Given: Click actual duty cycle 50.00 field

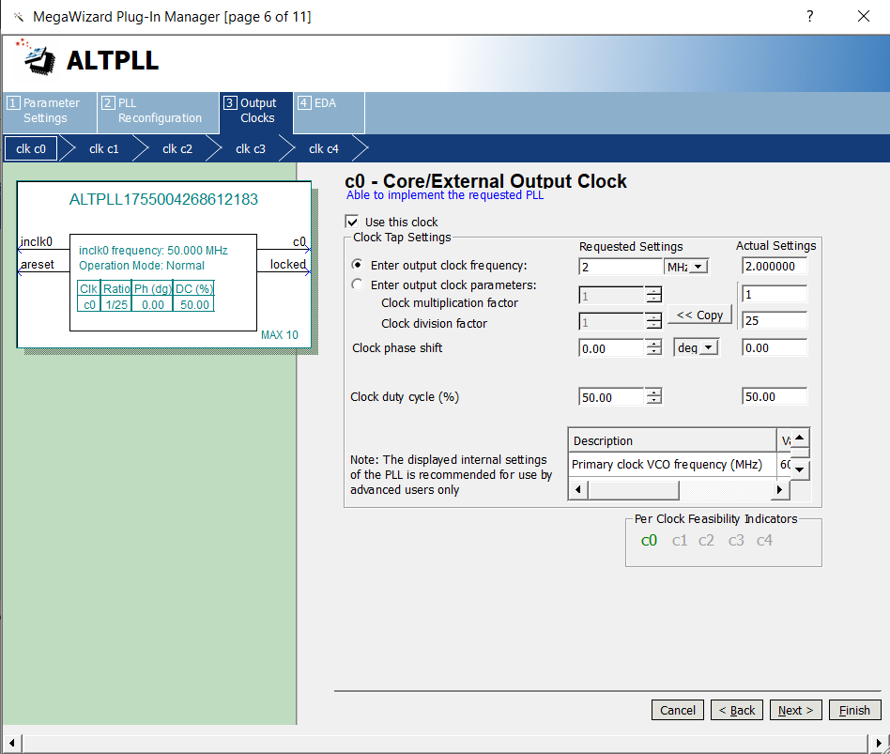Looking at the screenshot, I should [775, 396].
